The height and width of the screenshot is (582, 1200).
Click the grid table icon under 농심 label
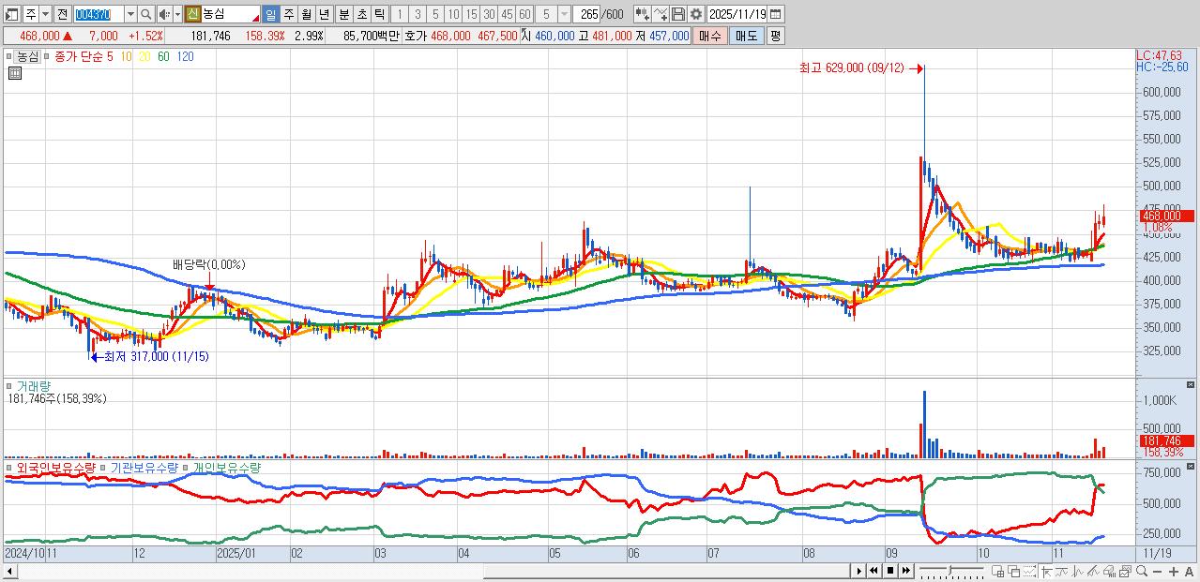pyautogui.click(x=15, y=73)
